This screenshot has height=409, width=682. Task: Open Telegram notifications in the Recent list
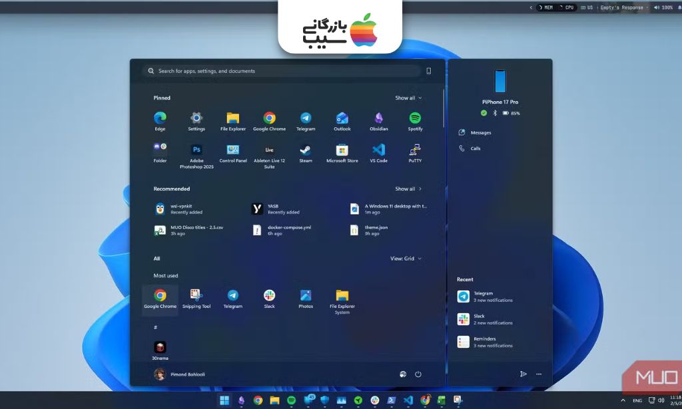click(485, 297)
